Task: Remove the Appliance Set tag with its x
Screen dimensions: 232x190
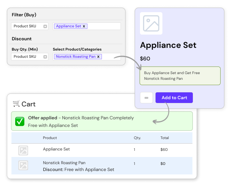Action: [84, 26]
